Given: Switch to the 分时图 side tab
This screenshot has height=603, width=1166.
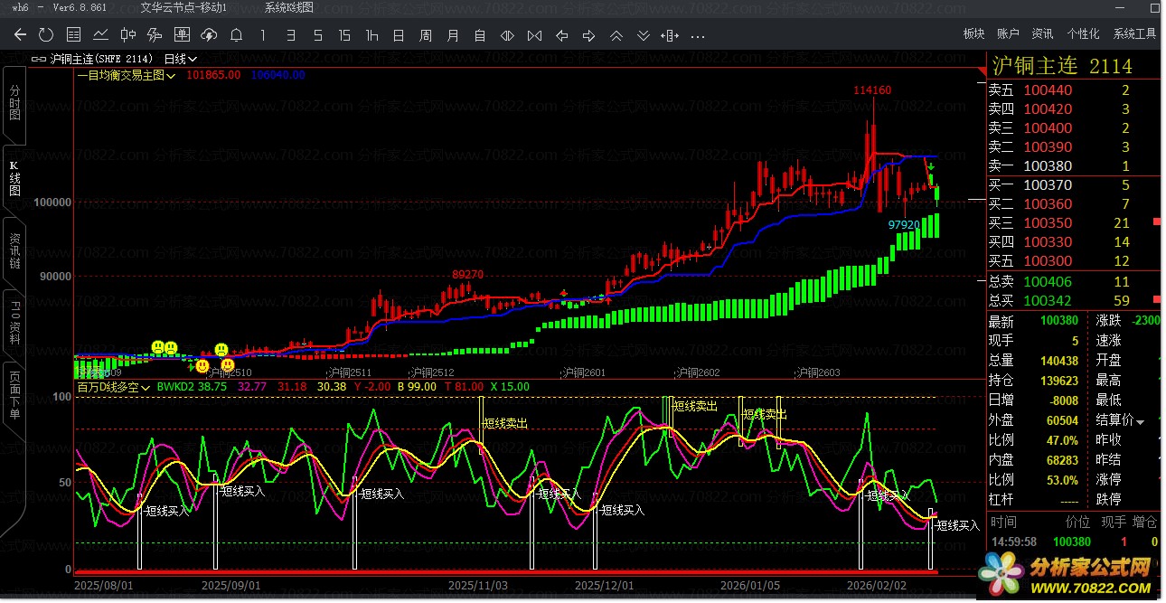Looking at the screenshot, I should click(14, 104).
